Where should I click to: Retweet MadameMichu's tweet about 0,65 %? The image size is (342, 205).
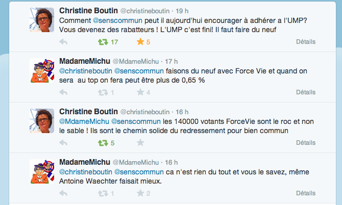tap(103, 92)
